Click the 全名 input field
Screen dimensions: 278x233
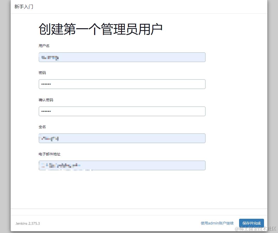pos(122,138)
